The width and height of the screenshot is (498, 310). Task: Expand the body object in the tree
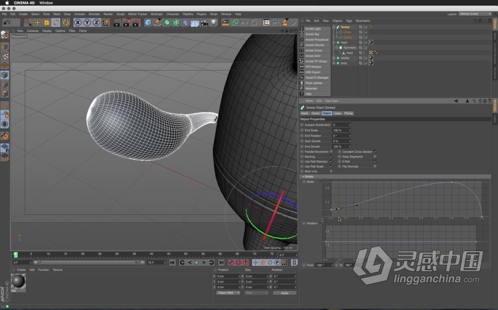(x=334, y=63)
